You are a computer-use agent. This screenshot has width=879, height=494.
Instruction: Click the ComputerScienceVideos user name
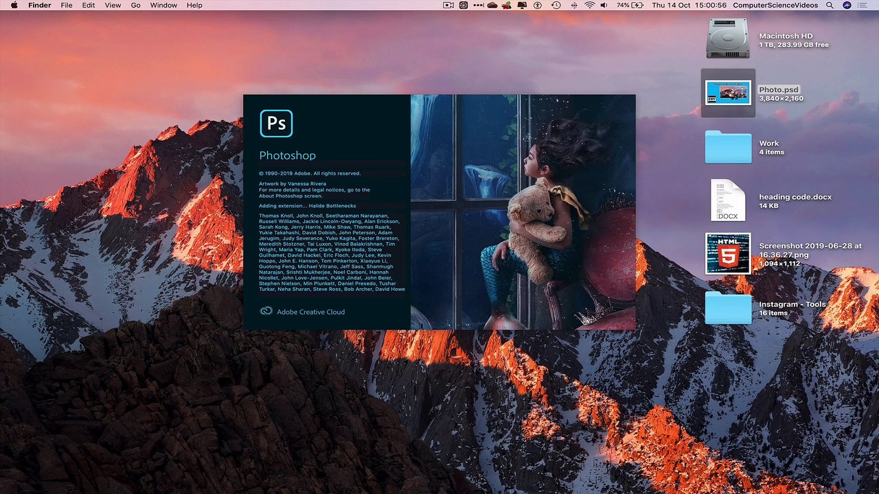coord(775,5)
